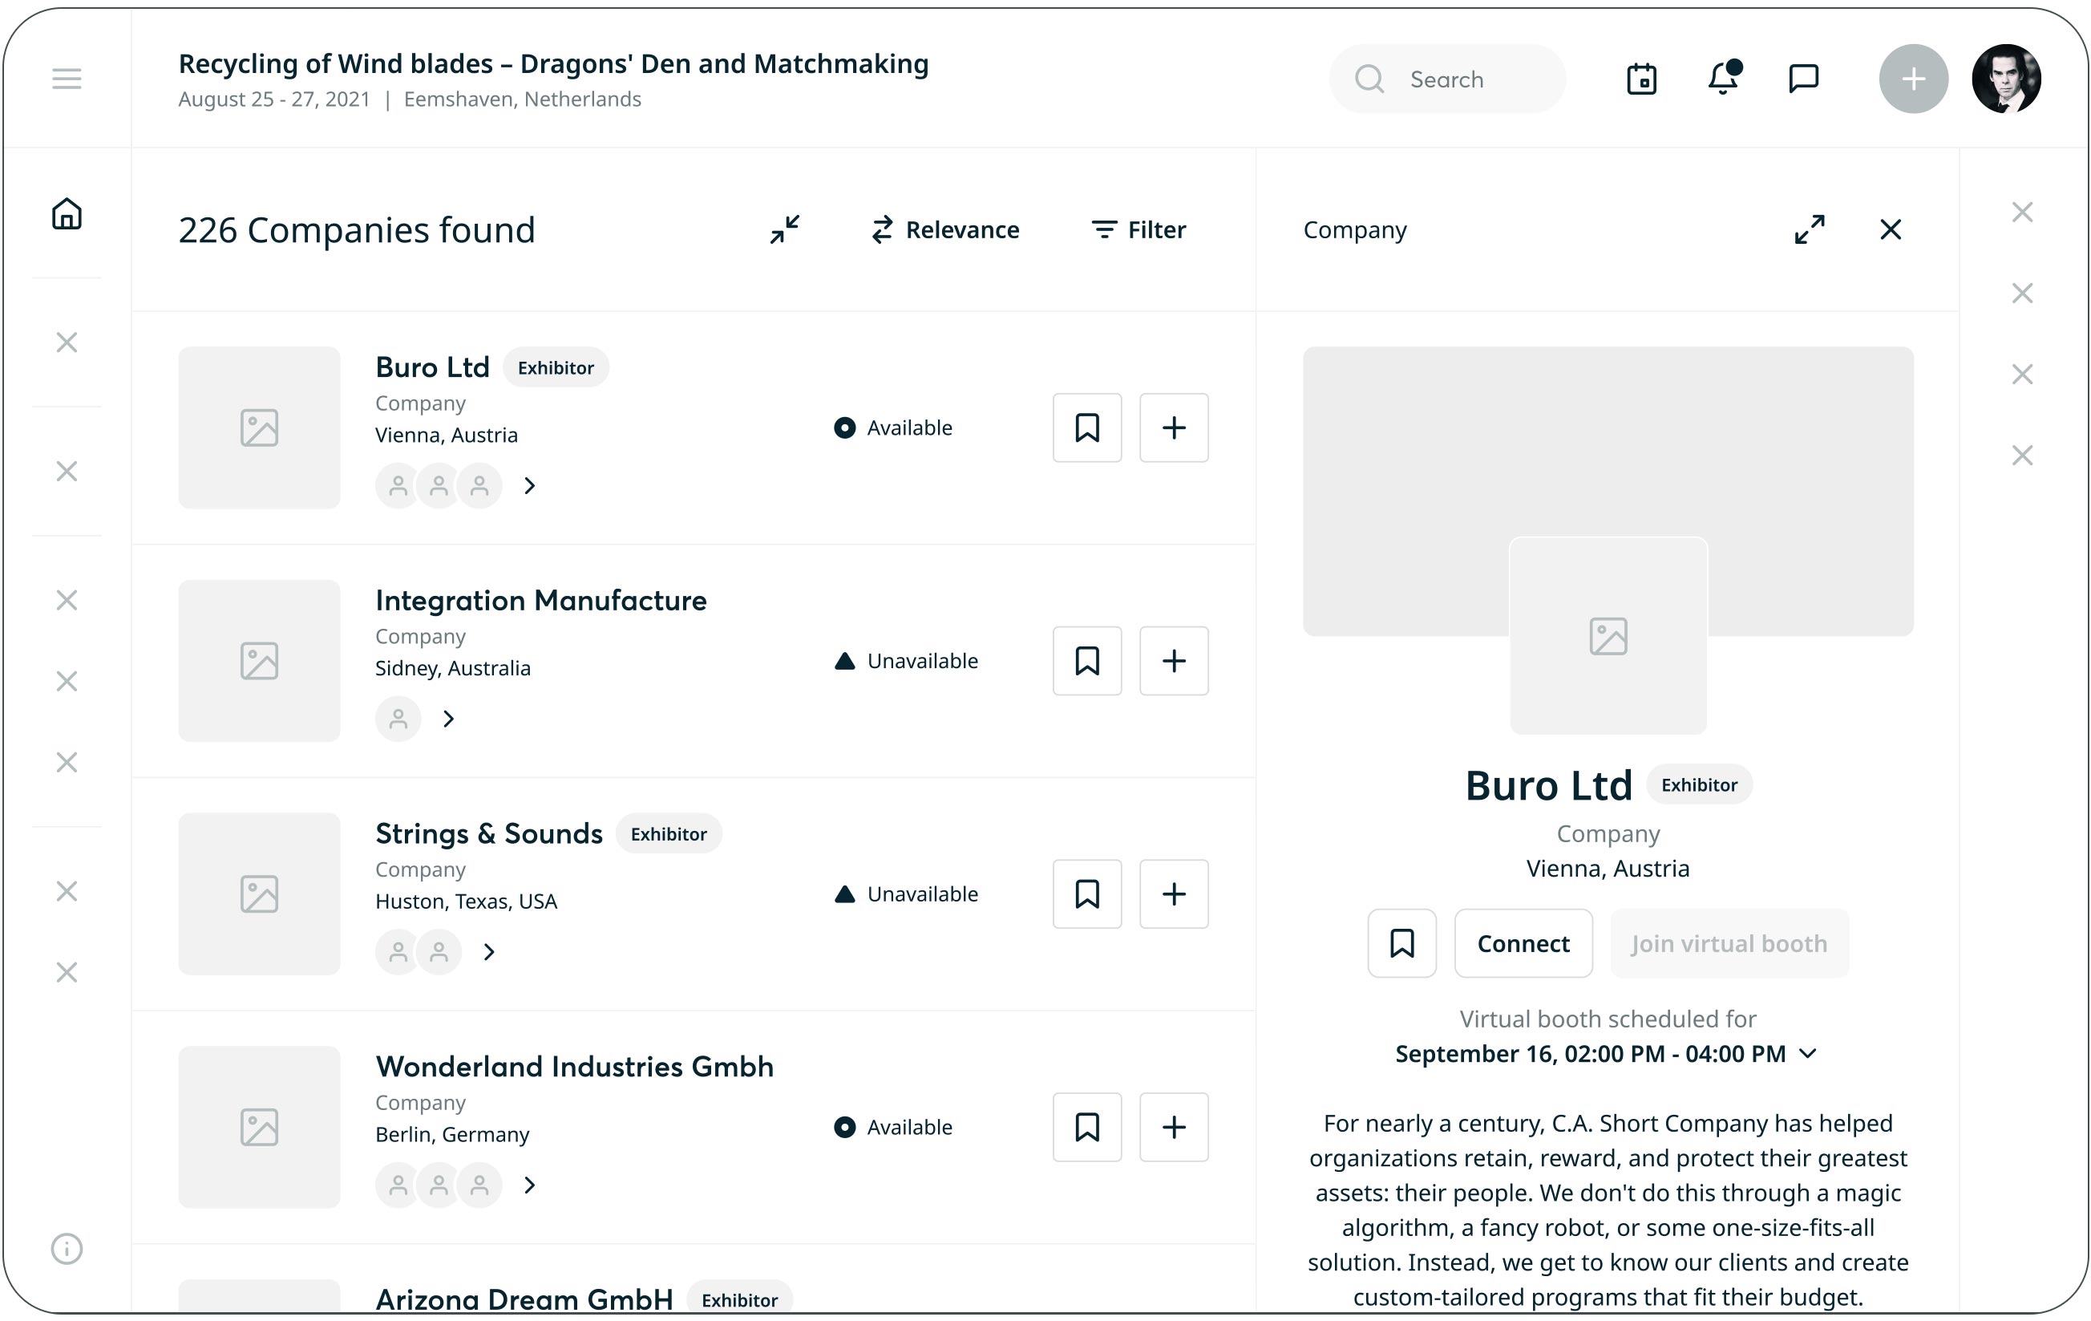Click the Search input field
Viewport: 2091px width, 1321px height.
coord(1446,79)
